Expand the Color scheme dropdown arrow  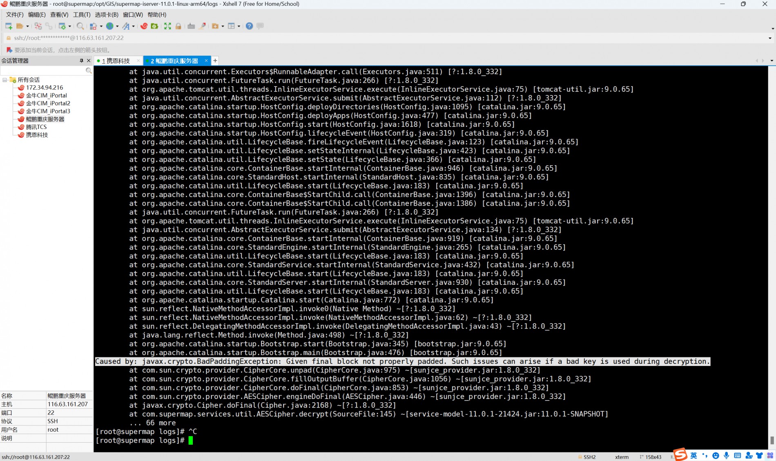point(101,26)
